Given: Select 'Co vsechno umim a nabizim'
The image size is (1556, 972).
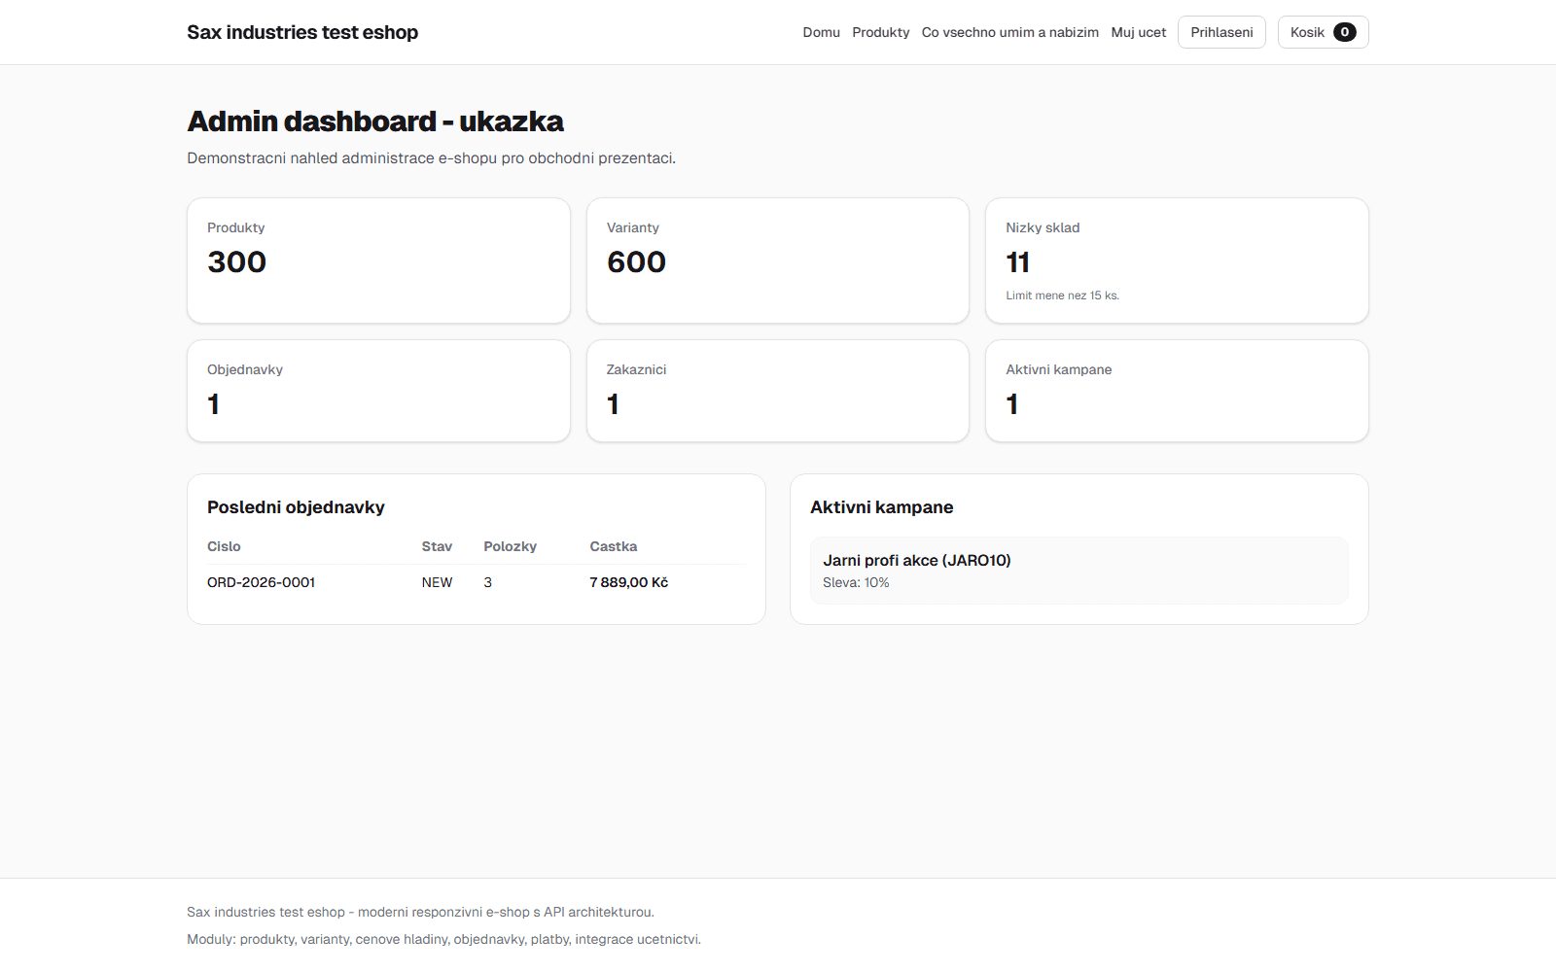Looking at the screenshot, I should click(x=1010, y=32).
